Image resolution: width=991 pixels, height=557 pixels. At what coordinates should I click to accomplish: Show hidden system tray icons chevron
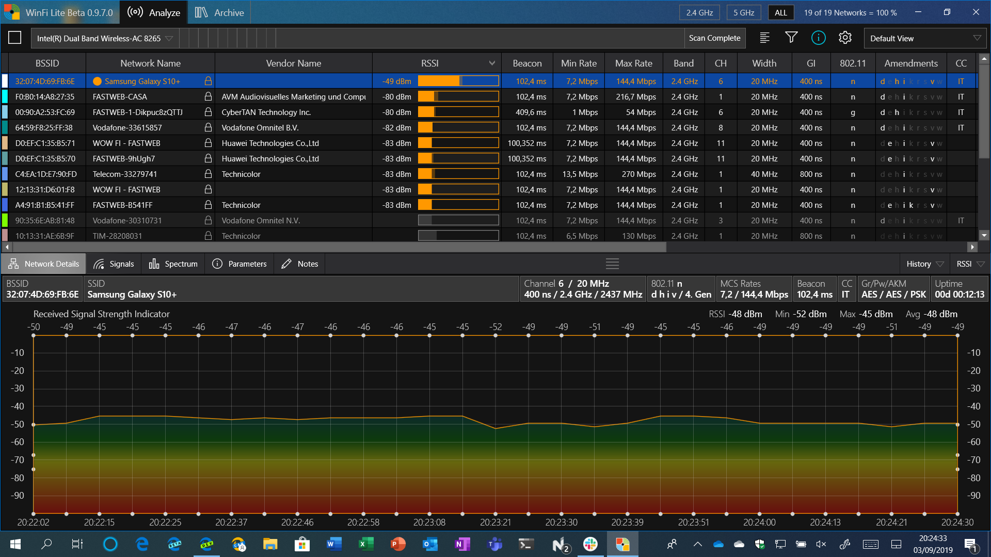697,544
